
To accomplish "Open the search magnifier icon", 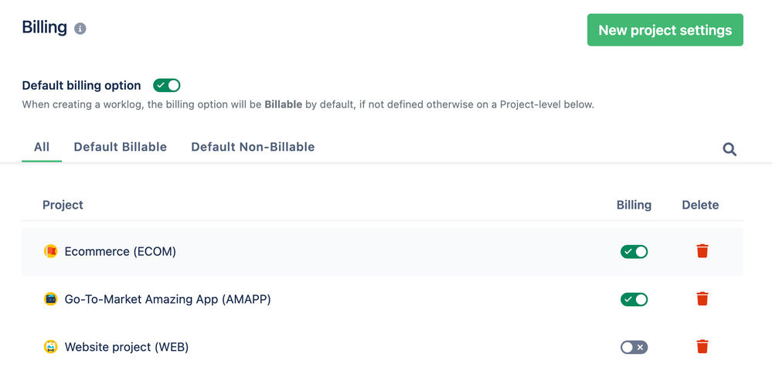I will [729, 149].
